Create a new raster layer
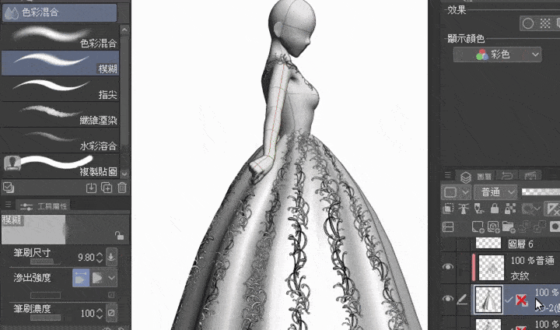The width and height of the screenshot is (560, 330). (x=478, y=226)
